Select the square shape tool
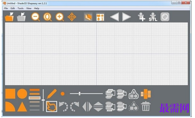Viewport: 195px width, 118px height. click(x=10, y=94)
